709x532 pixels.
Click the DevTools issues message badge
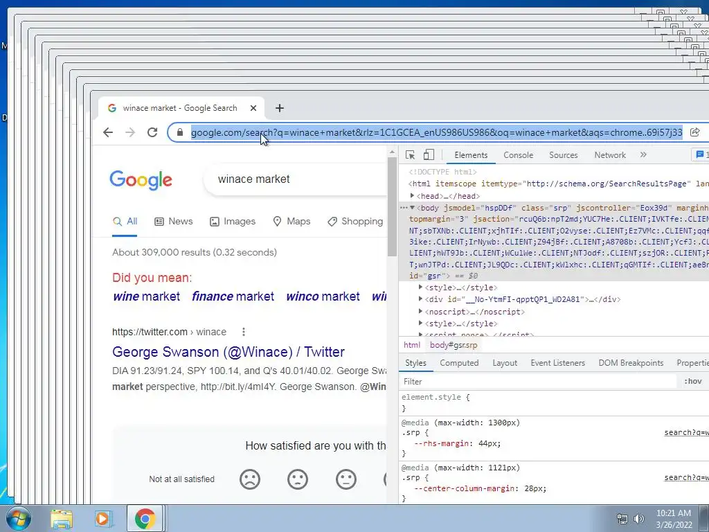click(x=701, y=155)
